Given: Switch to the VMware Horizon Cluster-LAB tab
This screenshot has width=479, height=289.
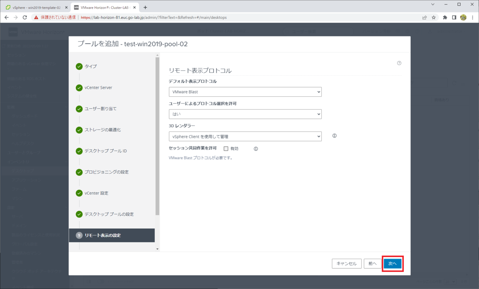Looking at the screenshot, I should pyautogui.click(x=105, y=7).
